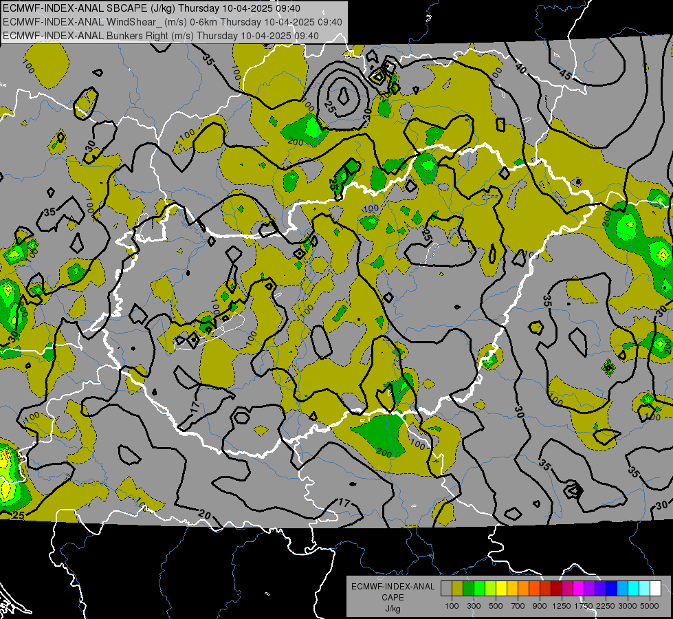Click the legend's J/kg unit label
The height and width of the screenshot is (619, 673).
pos(393,609)
